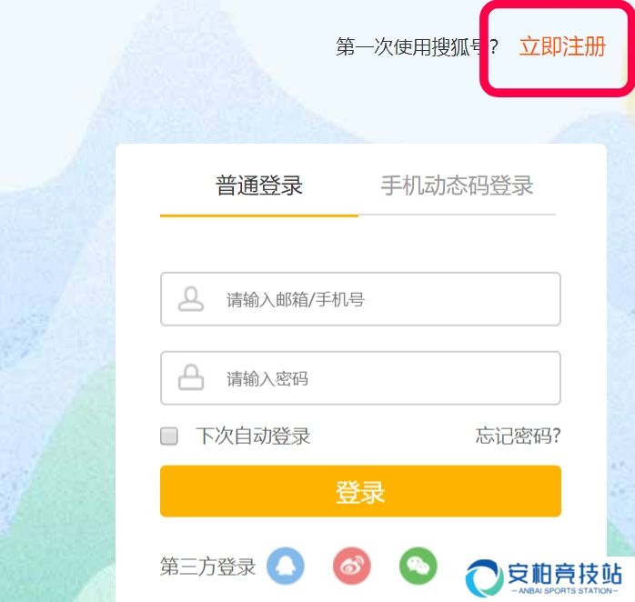The image size is (635, 602).
Task: Choose the red Weibo login icon
Action: pyautogui.click(x=351, y=566)
